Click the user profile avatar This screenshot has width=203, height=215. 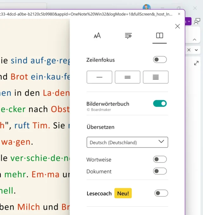tap(147, 8)
